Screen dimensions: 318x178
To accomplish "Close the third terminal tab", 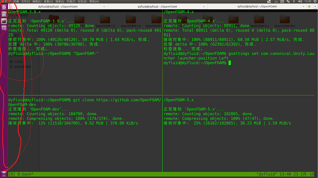I will pos(303,6).
